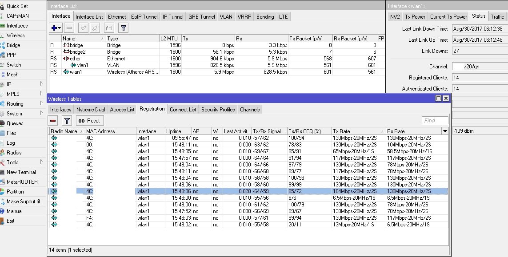Viewport: 508px width, 257px height.
Task: Switch to the LTE tab
Action: 284,17
